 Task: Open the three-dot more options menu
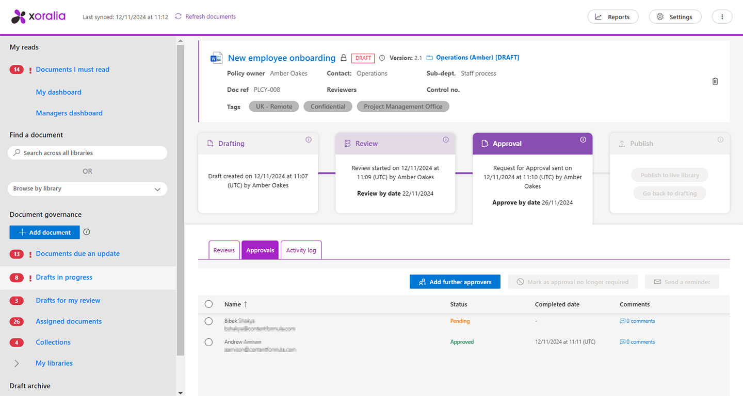click(x=722, y=17)
